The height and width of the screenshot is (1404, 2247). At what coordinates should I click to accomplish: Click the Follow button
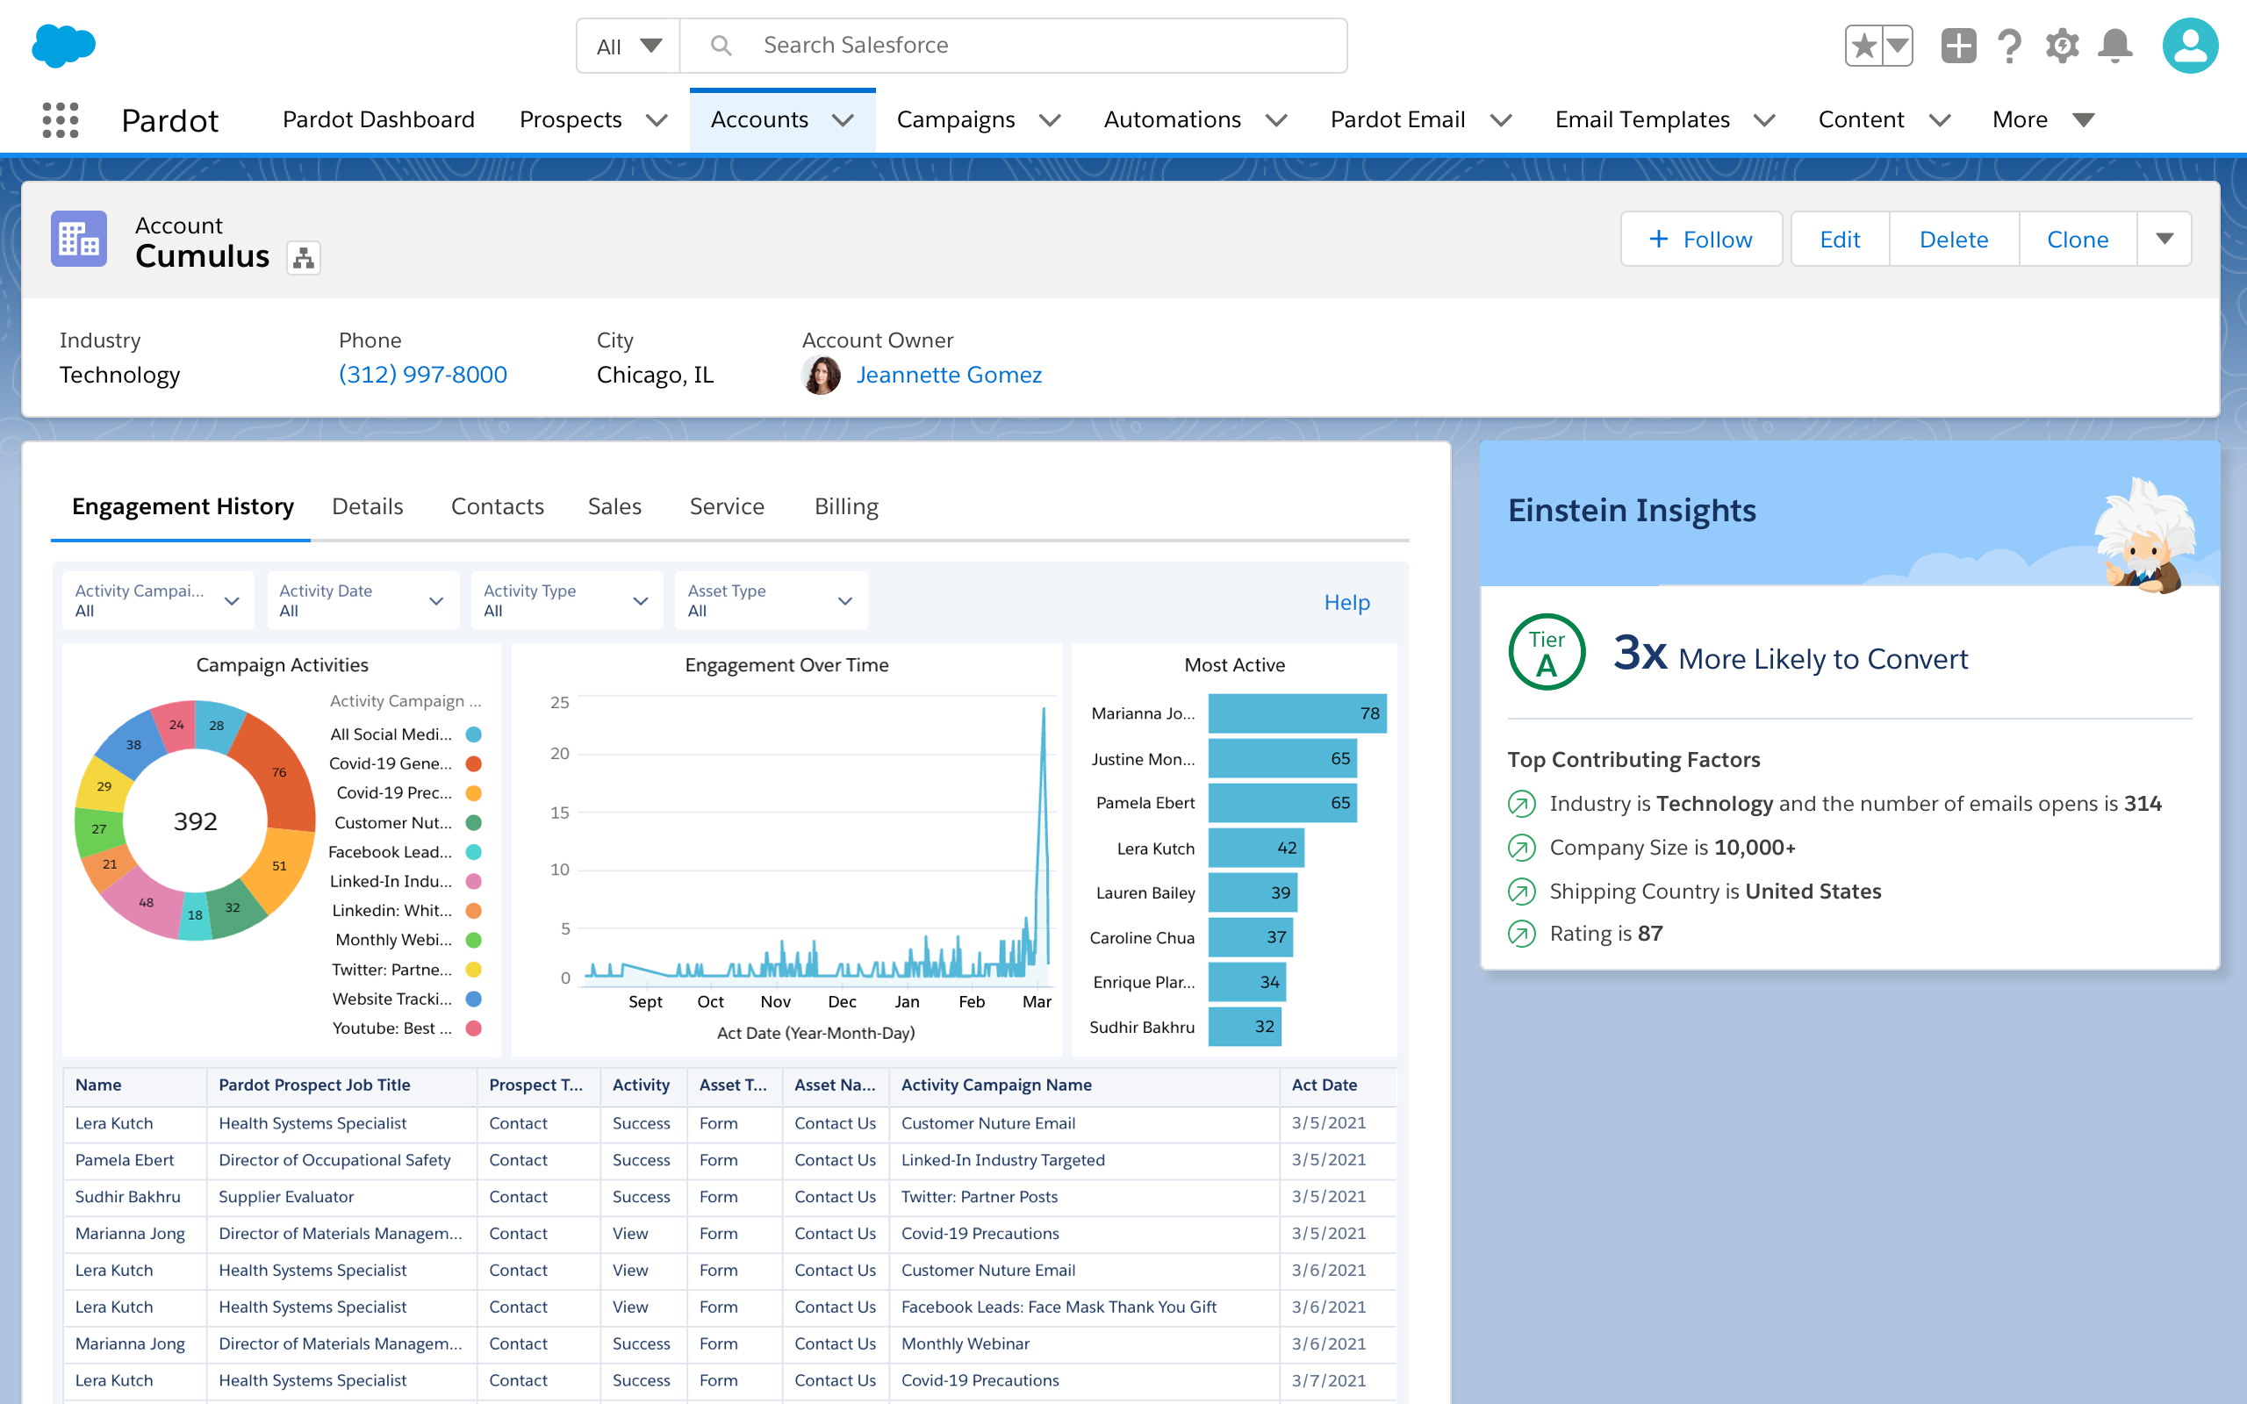point(1700,240)
